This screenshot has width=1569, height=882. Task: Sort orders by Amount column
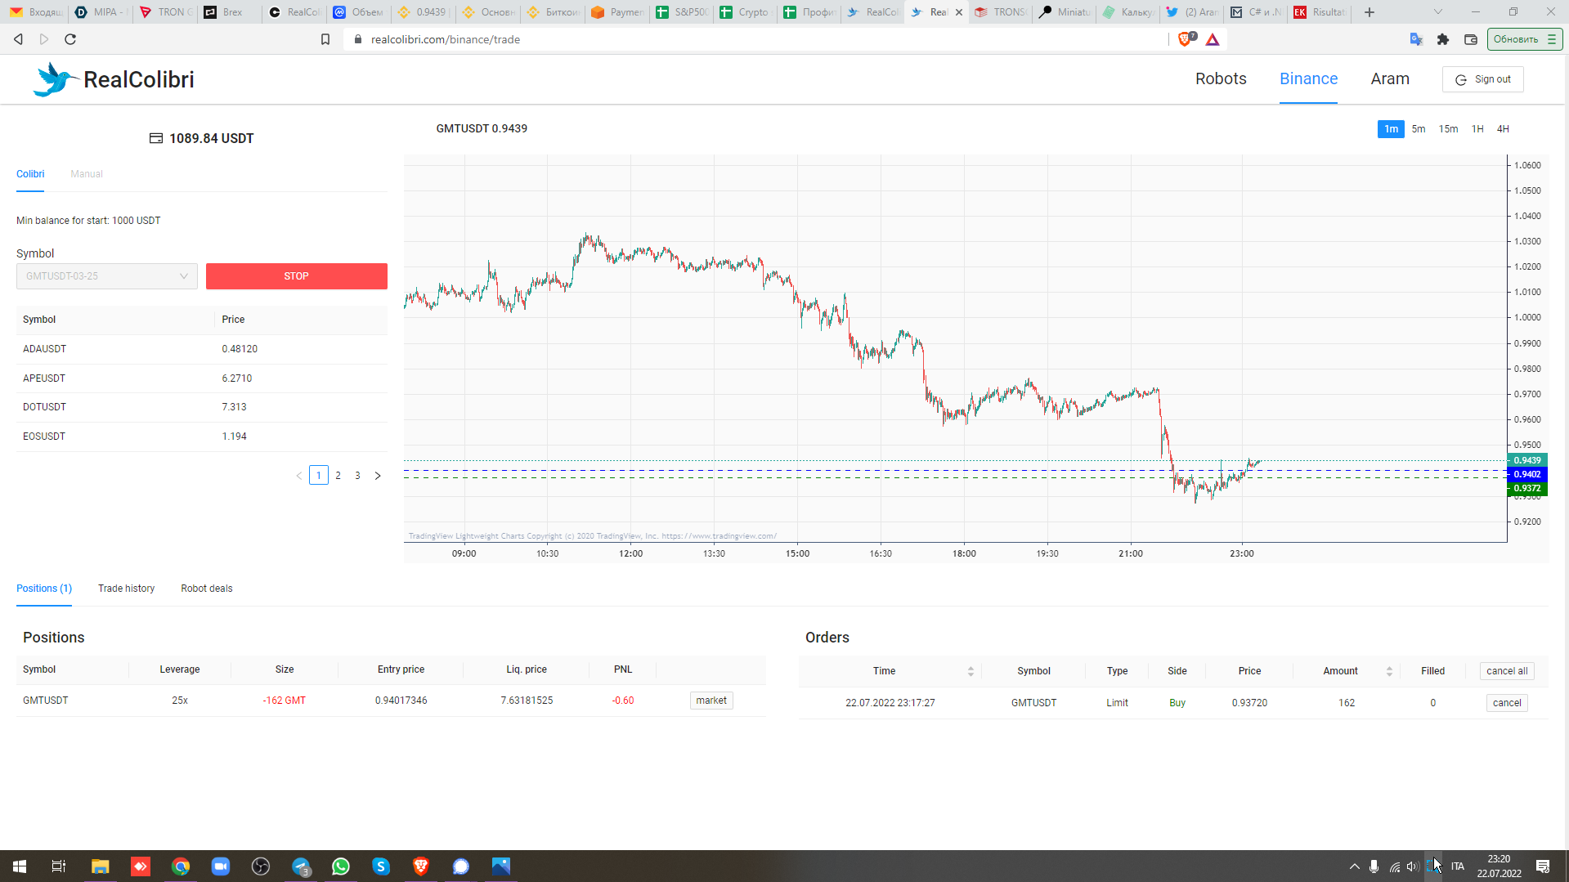coord(1389,671)
